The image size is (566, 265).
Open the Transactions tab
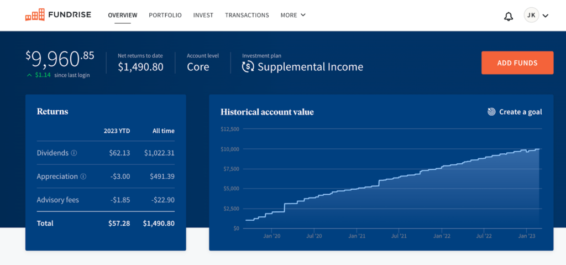[247, 15]
